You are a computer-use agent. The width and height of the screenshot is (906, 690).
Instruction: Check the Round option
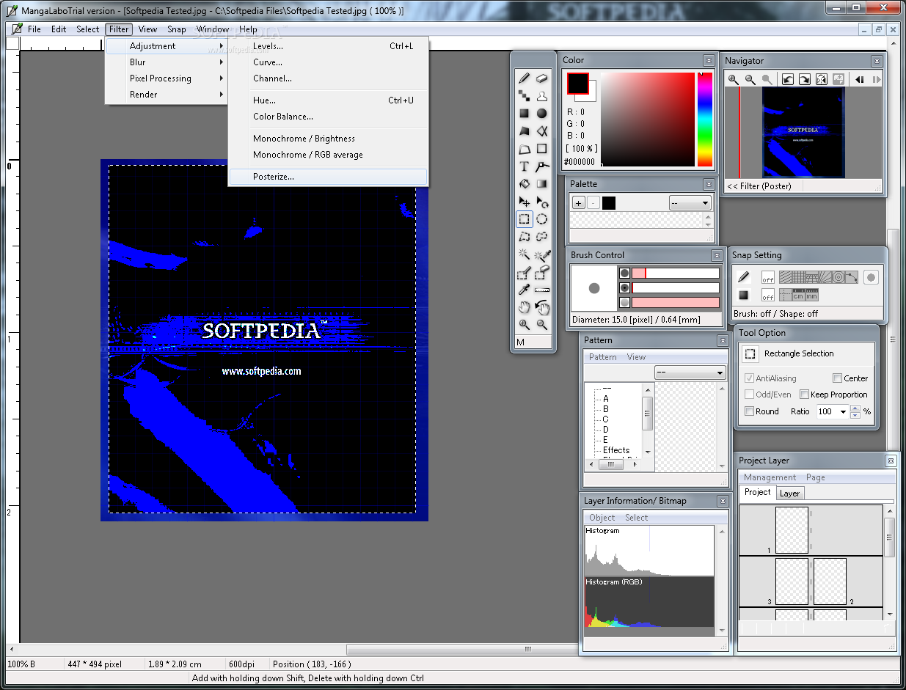click(749, 411)
